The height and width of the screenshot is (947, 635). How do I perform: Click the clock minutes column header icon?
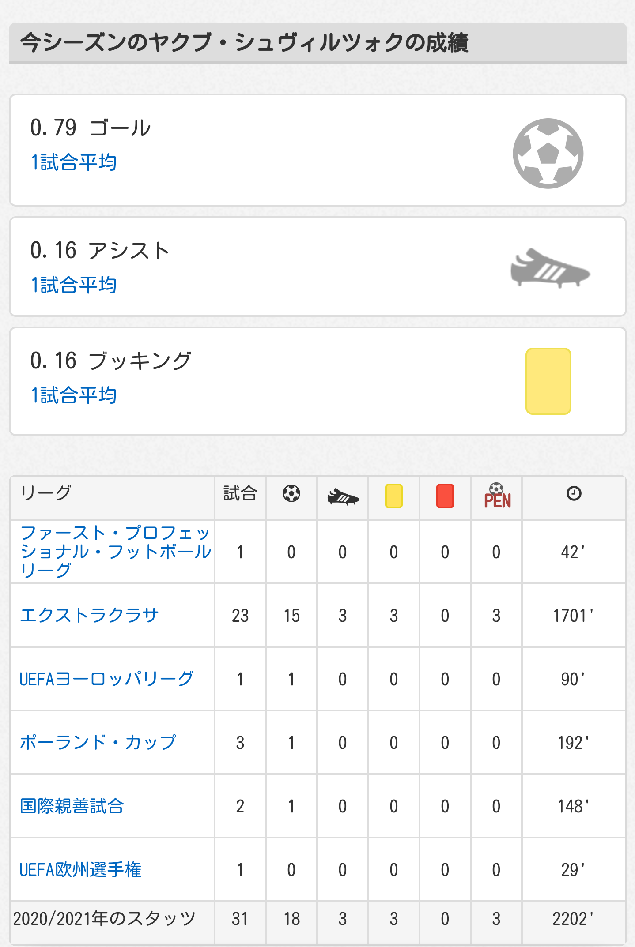coord(574,493)
